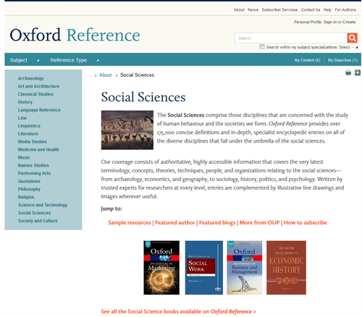Click the Social Sciences cave painting image
The height and width of the screenshot is (317, 362).
coord(127,130)
